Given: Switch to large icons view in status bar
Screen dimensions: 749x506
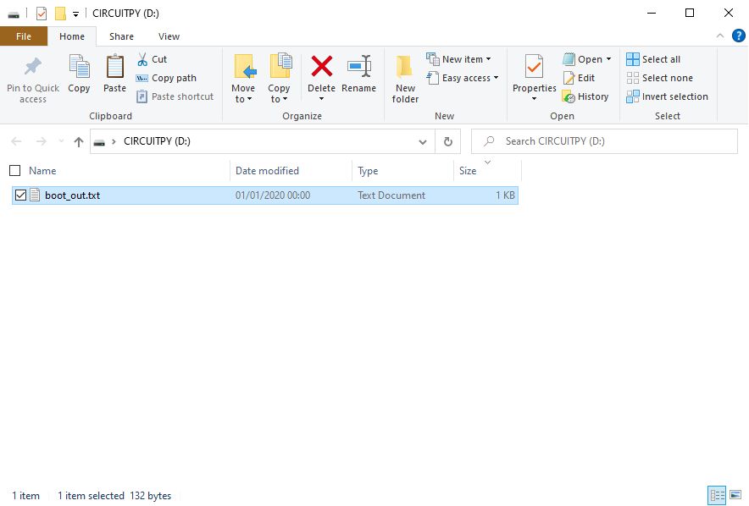Looking at the screenshot, I should [735, 495].
